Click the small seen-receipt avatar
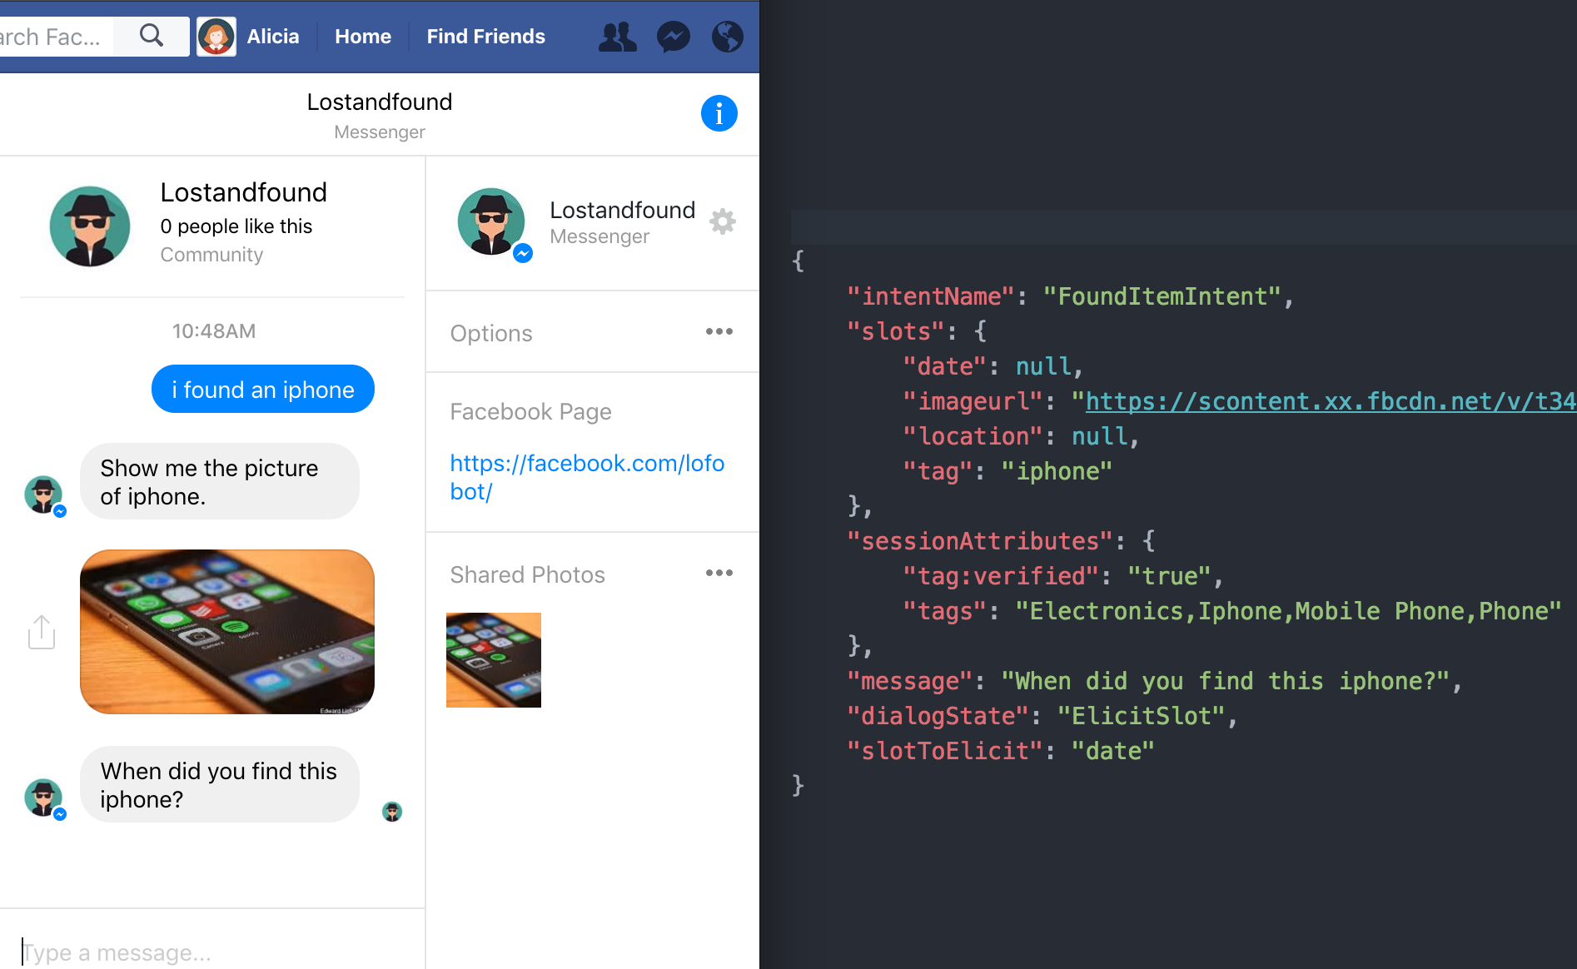The height and width of the screenshot is (969, 1577). (x=392, y=812)
